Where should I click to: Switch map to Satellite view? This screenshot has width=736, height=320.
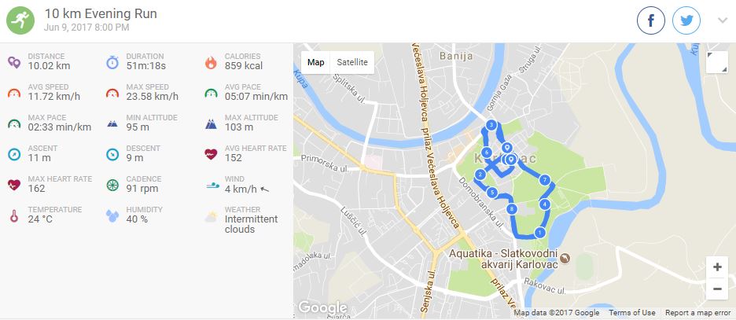pos(352,62)
